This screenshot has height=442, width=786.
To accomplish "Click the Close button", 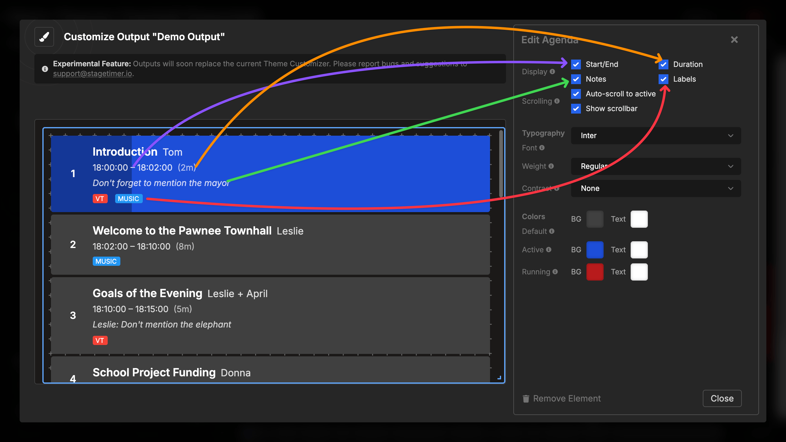I will [x=722, y=398].
